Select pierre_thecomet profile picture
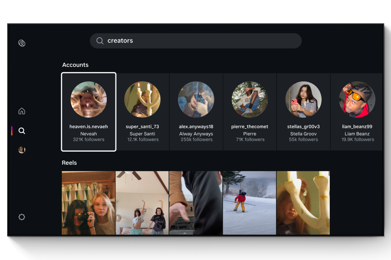Screen dimensions: 391x260 250,99
